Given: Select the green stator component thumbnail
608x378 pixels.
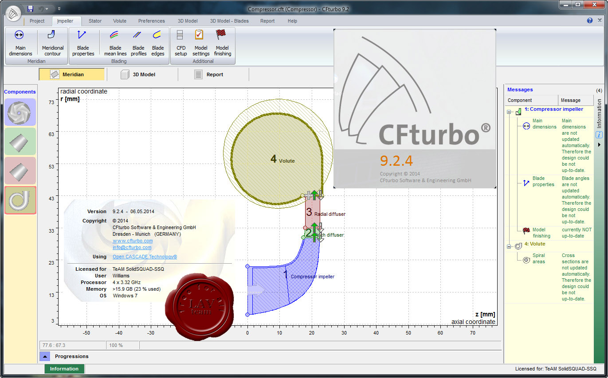Looking at the screenshot, I should 20,141.
